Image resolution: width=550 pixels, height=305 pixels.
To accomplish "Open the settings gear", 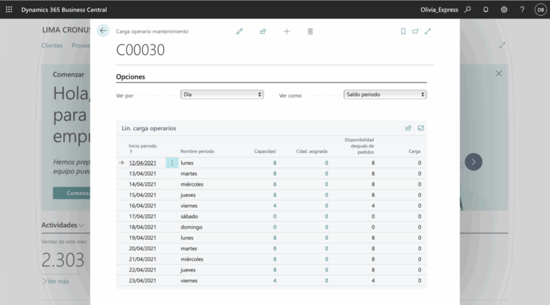I will pyautogui.click(x=504, y=9).
